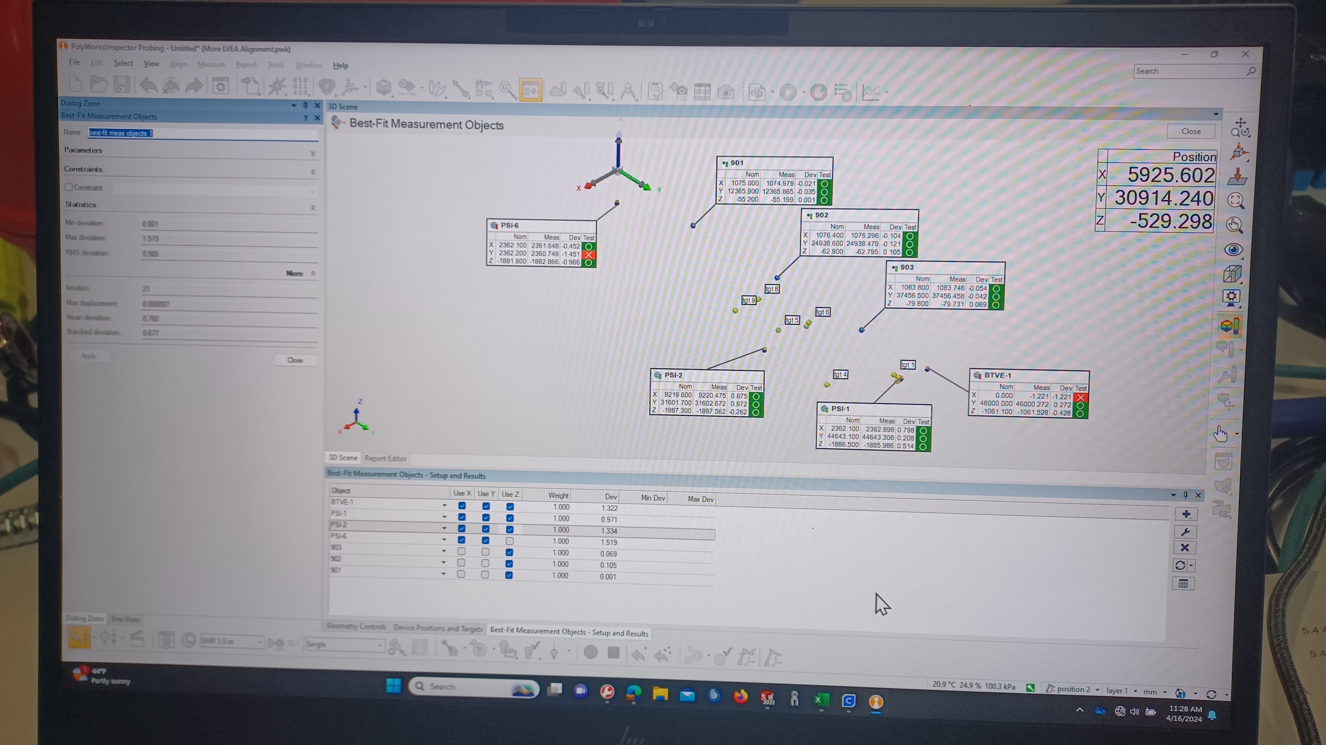Image resolution: width=1326 pixels, height=745 pixels.
Task: Enable Use X checkbox for 903
Action: point(461,551)
